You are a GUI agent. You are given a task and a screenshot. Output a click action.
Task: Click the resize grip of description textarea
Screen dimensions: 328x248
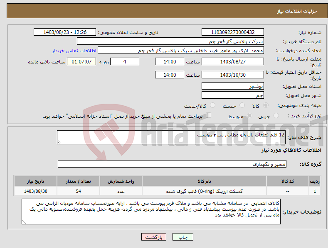59,142
